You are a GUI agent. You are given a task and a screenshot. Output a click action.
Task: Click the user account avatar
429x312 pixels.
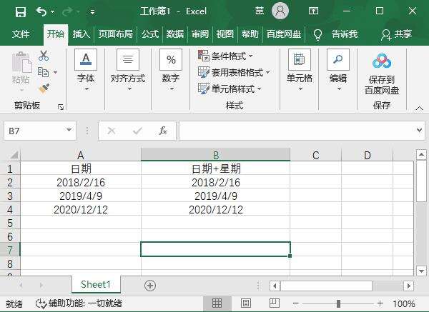280,11
